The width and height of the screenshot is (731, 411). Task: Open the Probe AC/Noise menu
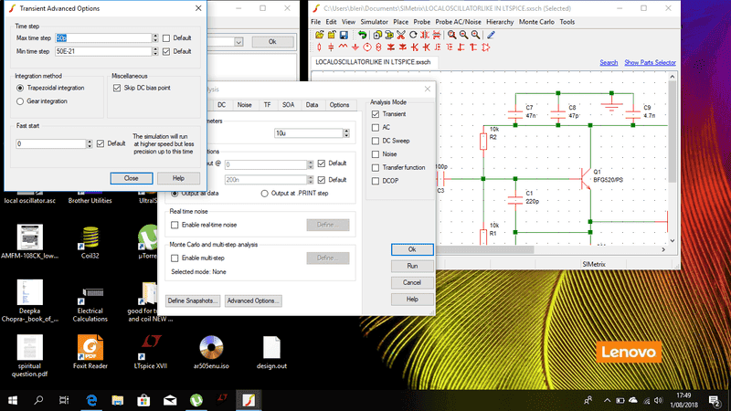click(x=458, y=22)
